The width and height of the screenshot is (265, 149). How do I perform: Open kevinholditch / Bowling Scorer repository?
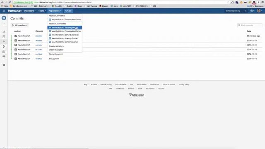click(65, 38)
